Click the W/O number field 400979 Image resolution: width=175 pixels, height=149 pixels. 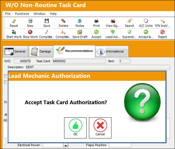coord(22,61)
